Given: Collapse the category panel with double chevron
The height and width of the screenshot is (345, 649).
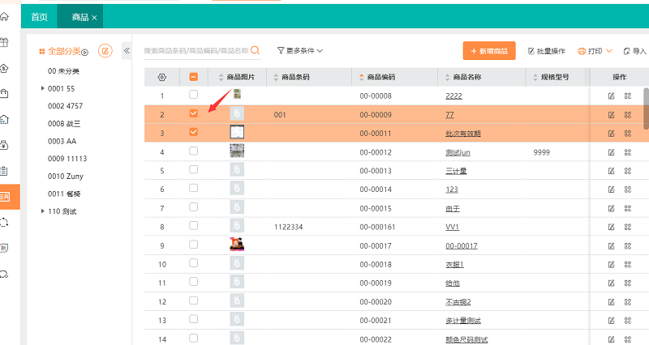Looking at the screenshot, I should [127, 51].
